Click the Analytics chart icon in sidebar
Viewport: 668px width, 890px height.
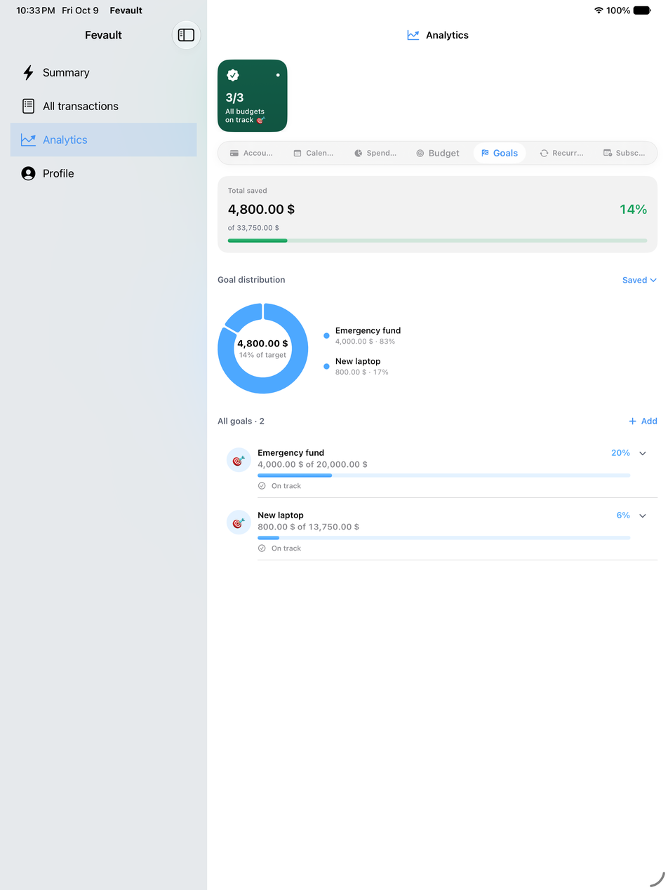click(28, 140)
